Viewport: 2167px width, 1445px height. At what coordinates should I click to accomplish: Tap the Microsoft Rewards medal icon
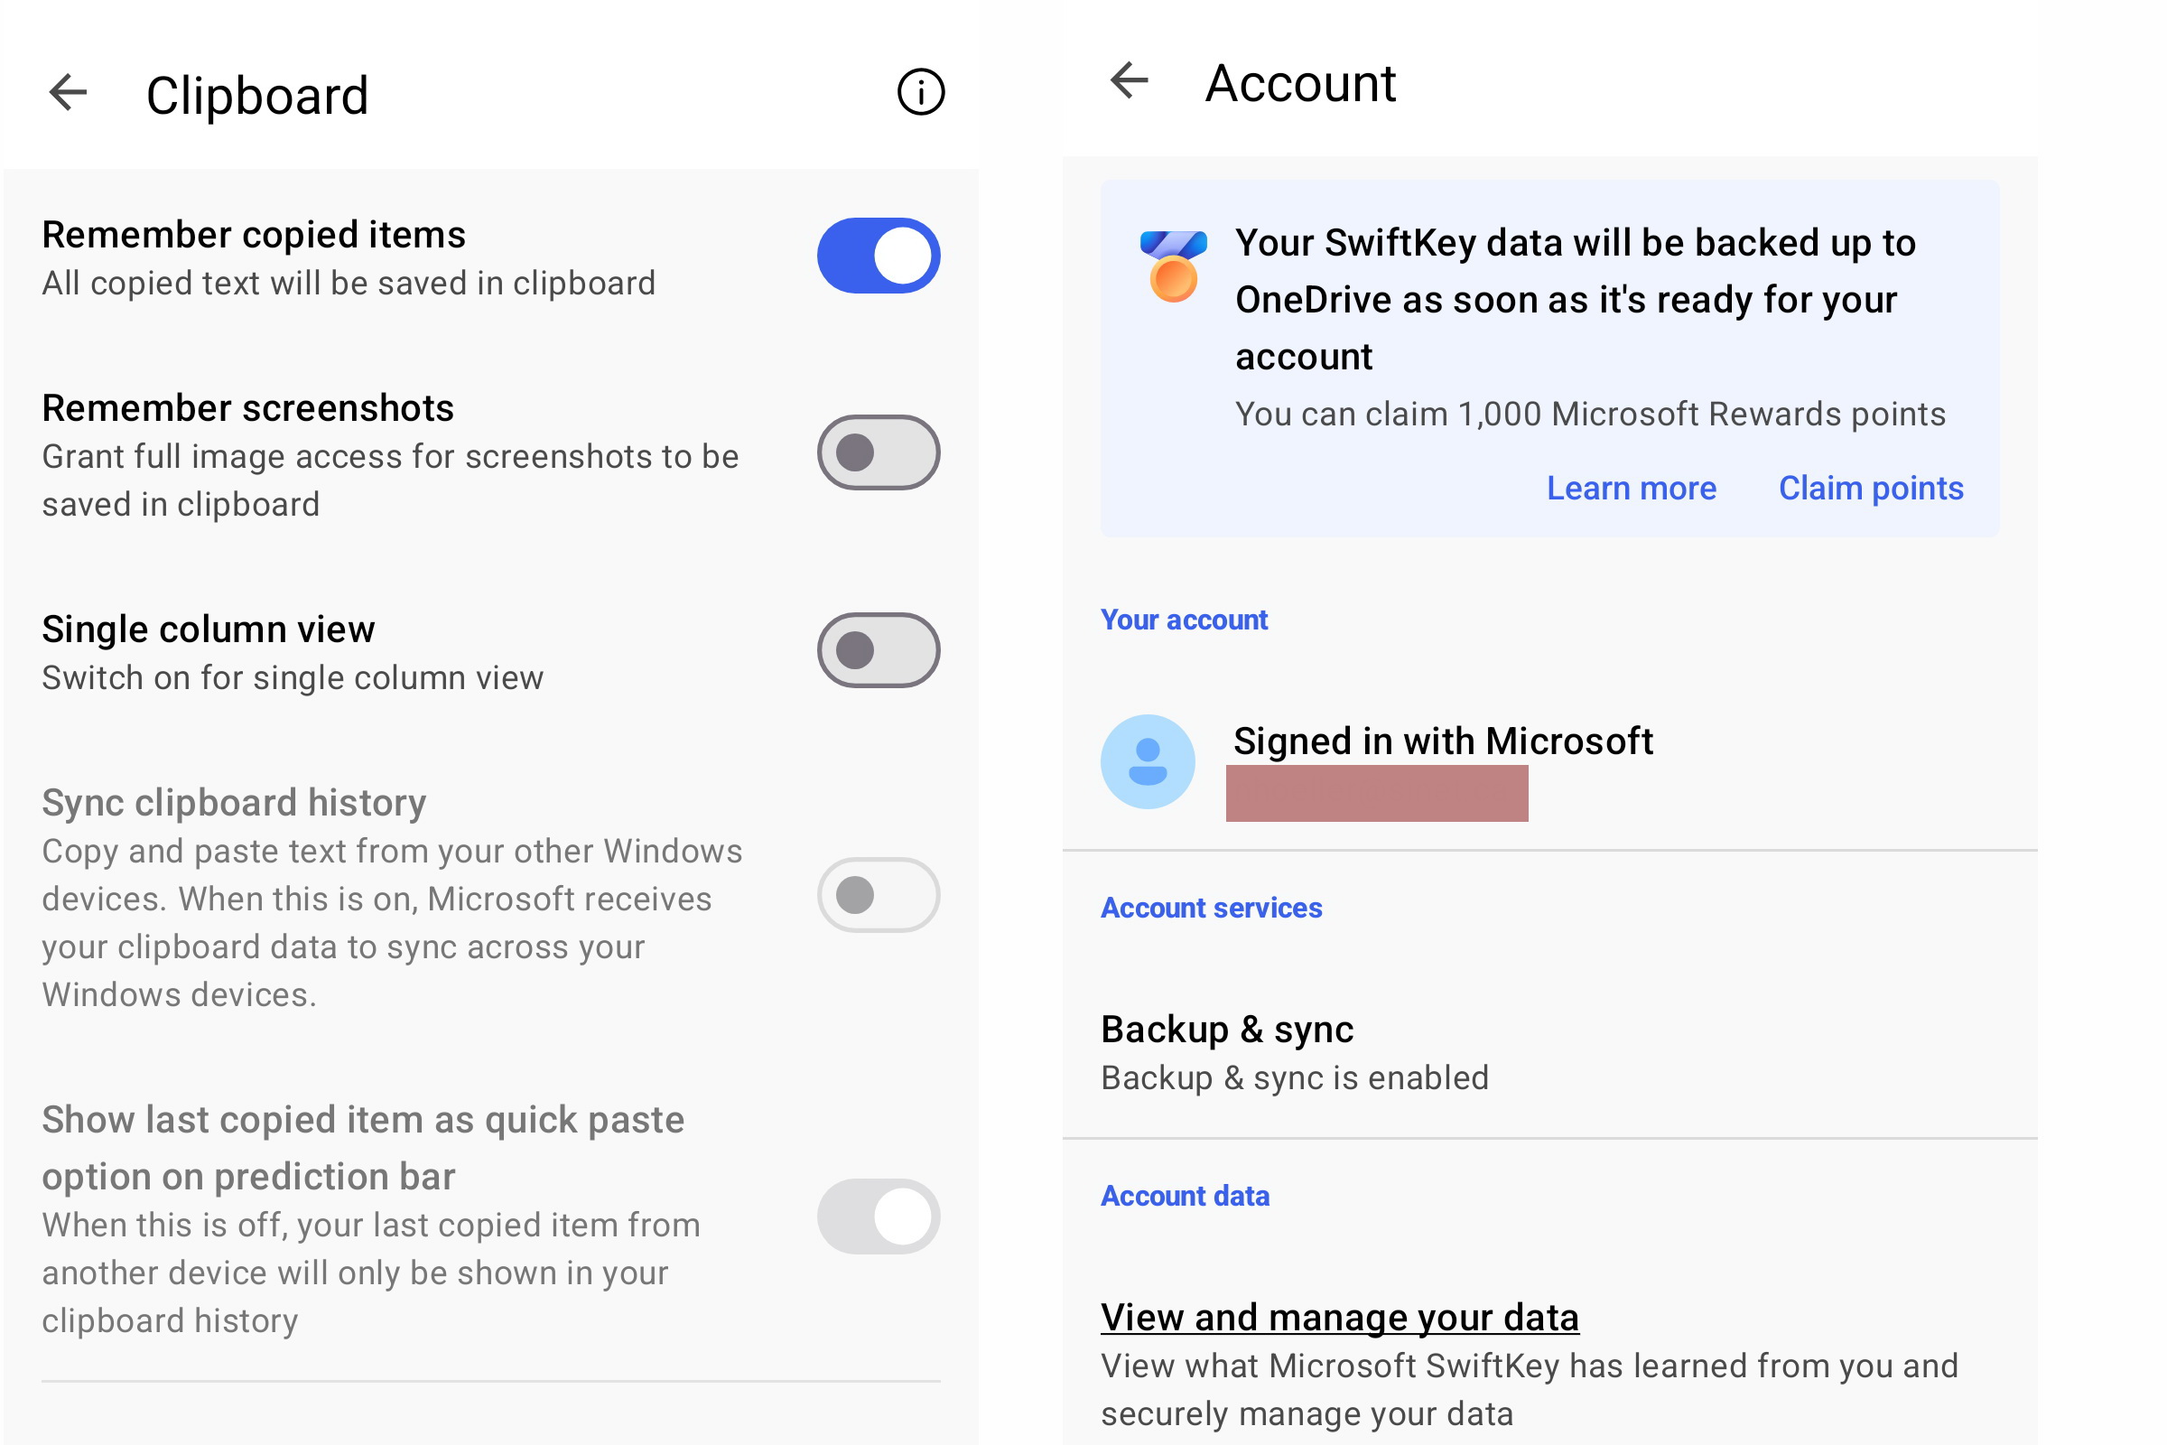coord(1173,266)
